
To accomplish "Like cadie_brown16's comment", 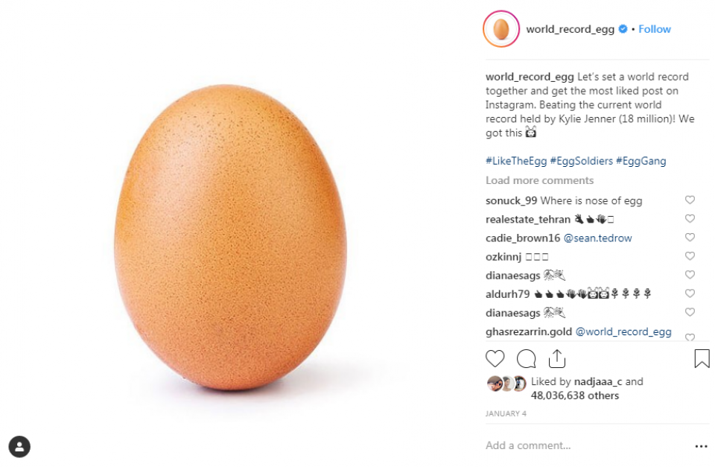I will [x=690, y=238].
